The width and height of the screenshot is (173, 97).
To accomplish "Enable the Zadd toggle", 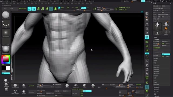I will pos(77,8).
